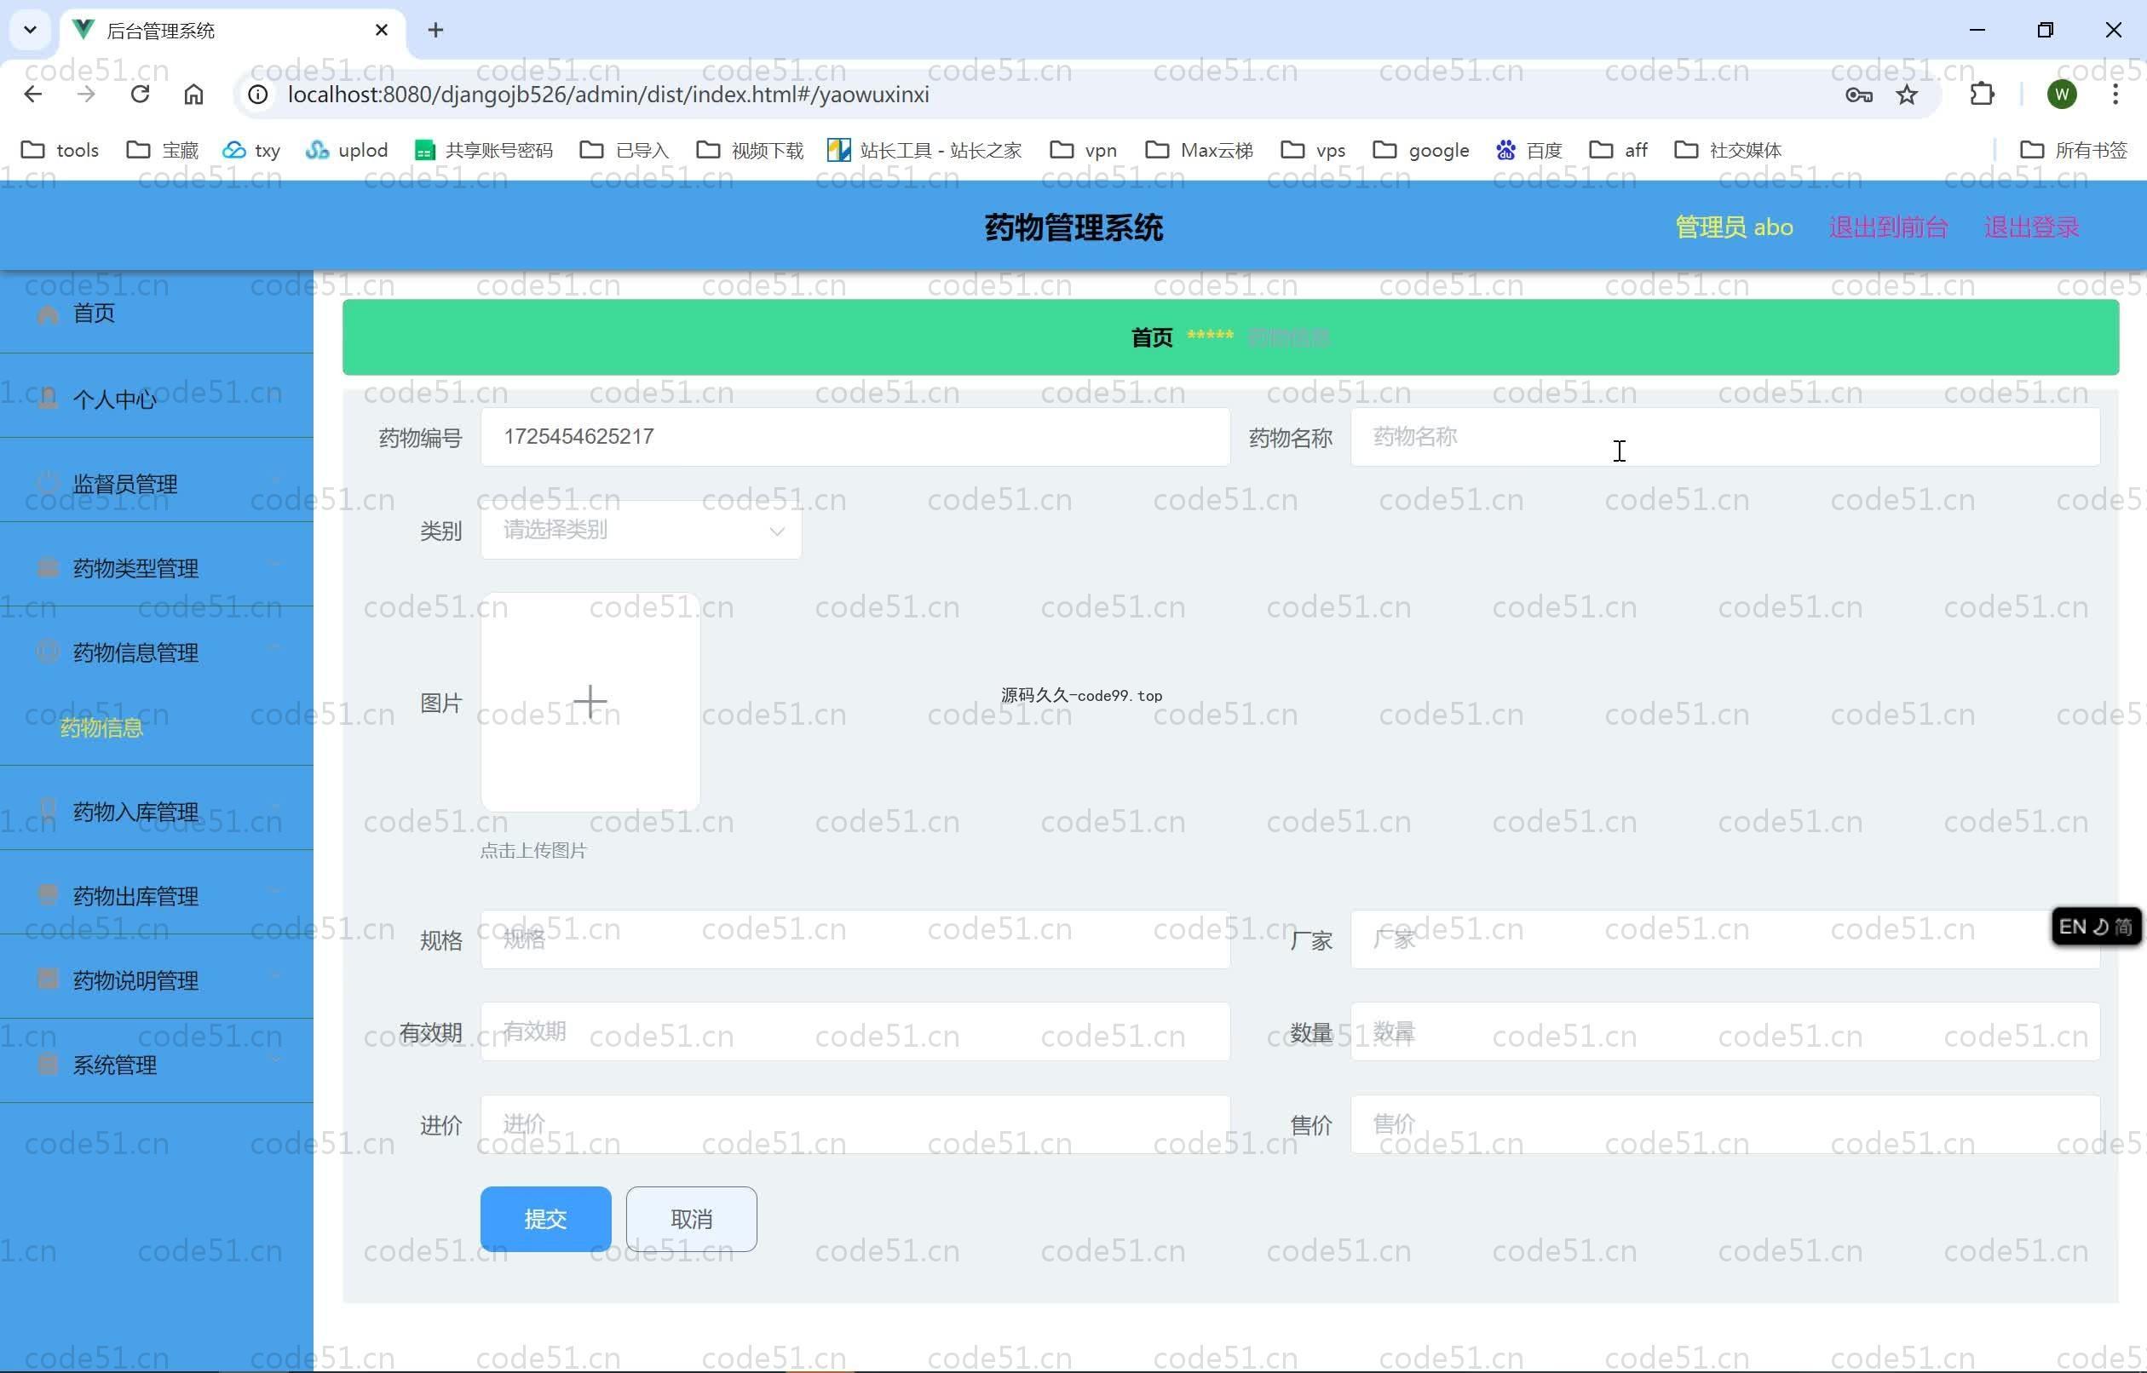Click the EN 简 input method indicator

pyautogui.click(x=2095, y=928)
